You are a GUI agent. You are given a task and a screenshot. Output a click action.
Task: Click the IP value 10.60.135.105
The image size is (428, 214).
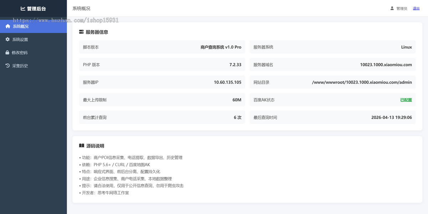(x=228, y=82)
